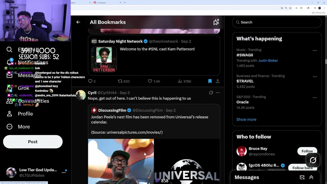Open more options for Oracle trend
This screenshot has width=327, height=184.
(315, 98)
